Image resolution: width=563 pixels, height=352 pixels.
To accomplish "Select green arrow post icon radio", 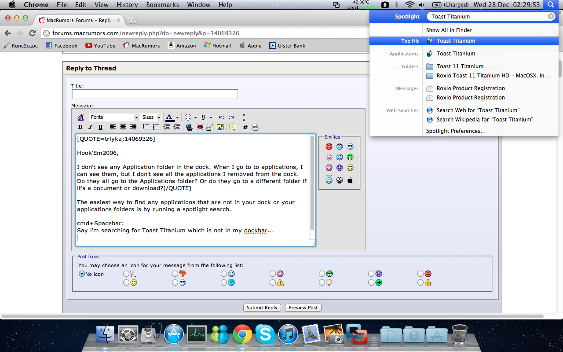I will point(372,282).
